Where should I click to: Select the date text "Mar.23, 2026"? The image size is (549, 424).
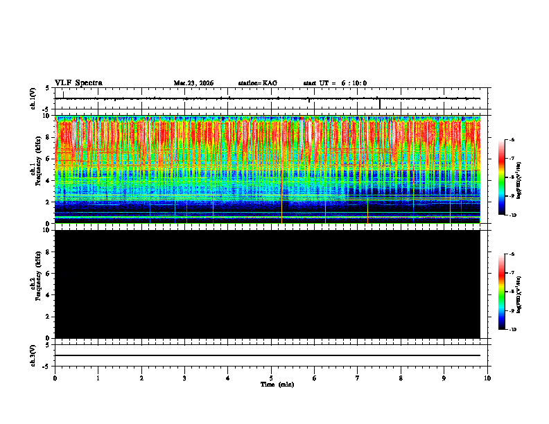(193, 83)
